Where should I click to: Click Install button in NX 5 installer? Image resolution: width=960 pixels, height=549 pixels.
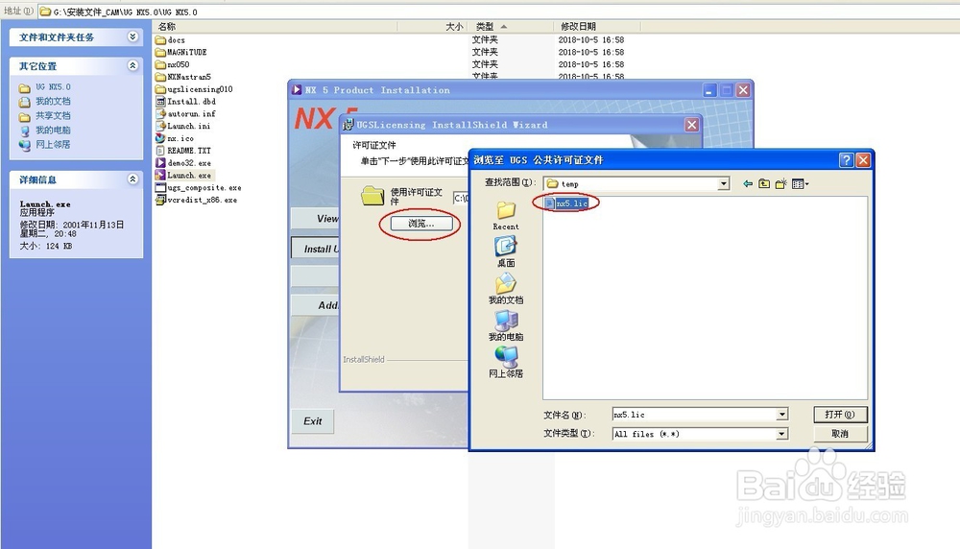[315, 250]
